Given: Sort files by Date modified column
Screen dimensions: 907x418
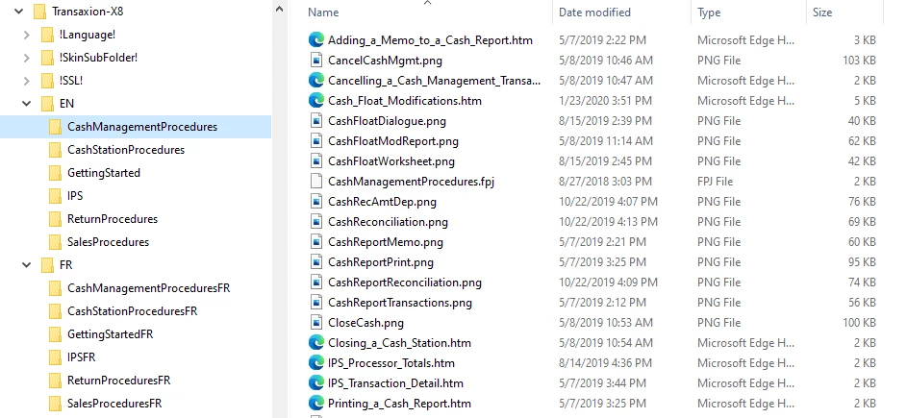Looking at the screenshot, I should (x=594, y=12).
